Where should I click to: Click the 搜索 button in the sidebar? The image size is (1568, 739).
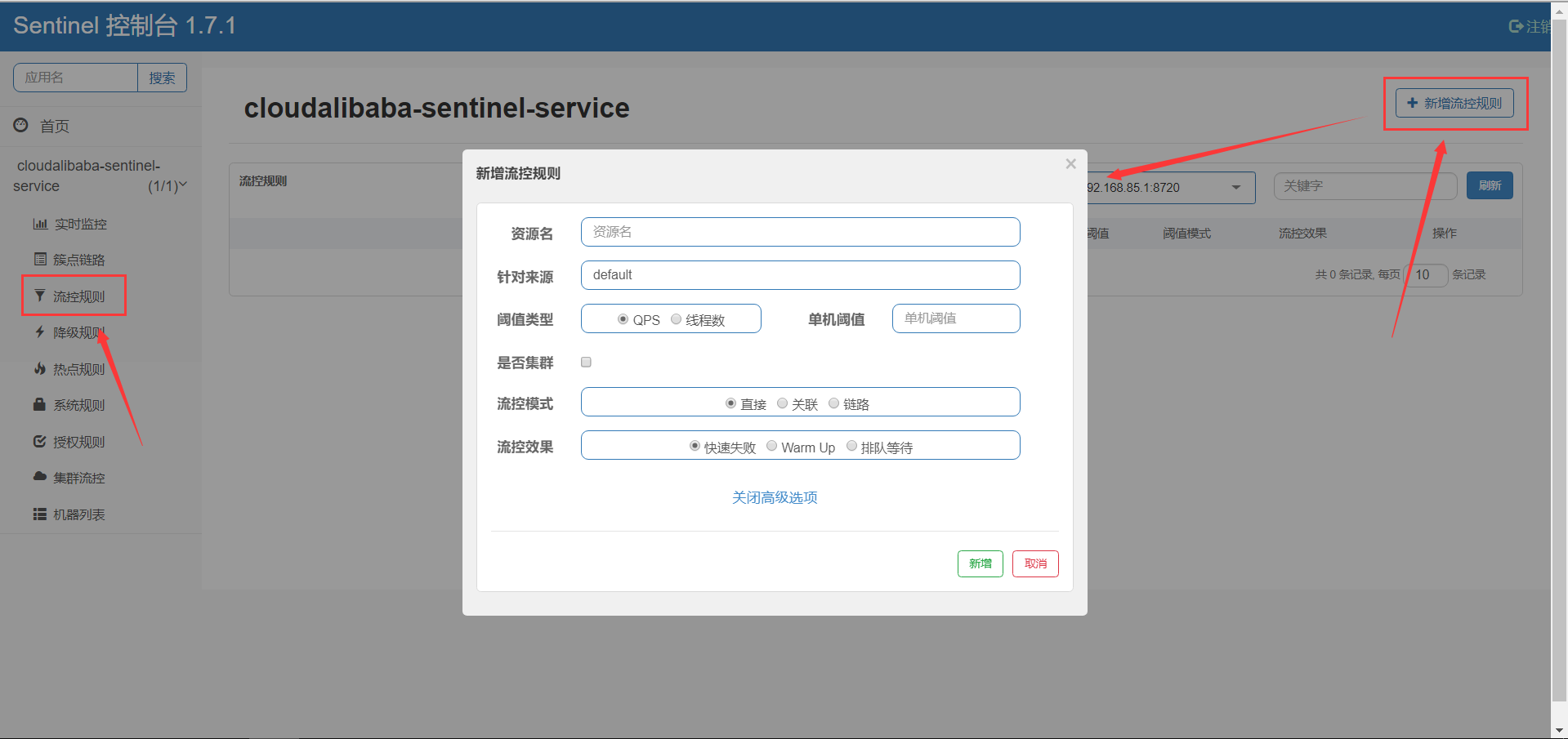point(162,78)
